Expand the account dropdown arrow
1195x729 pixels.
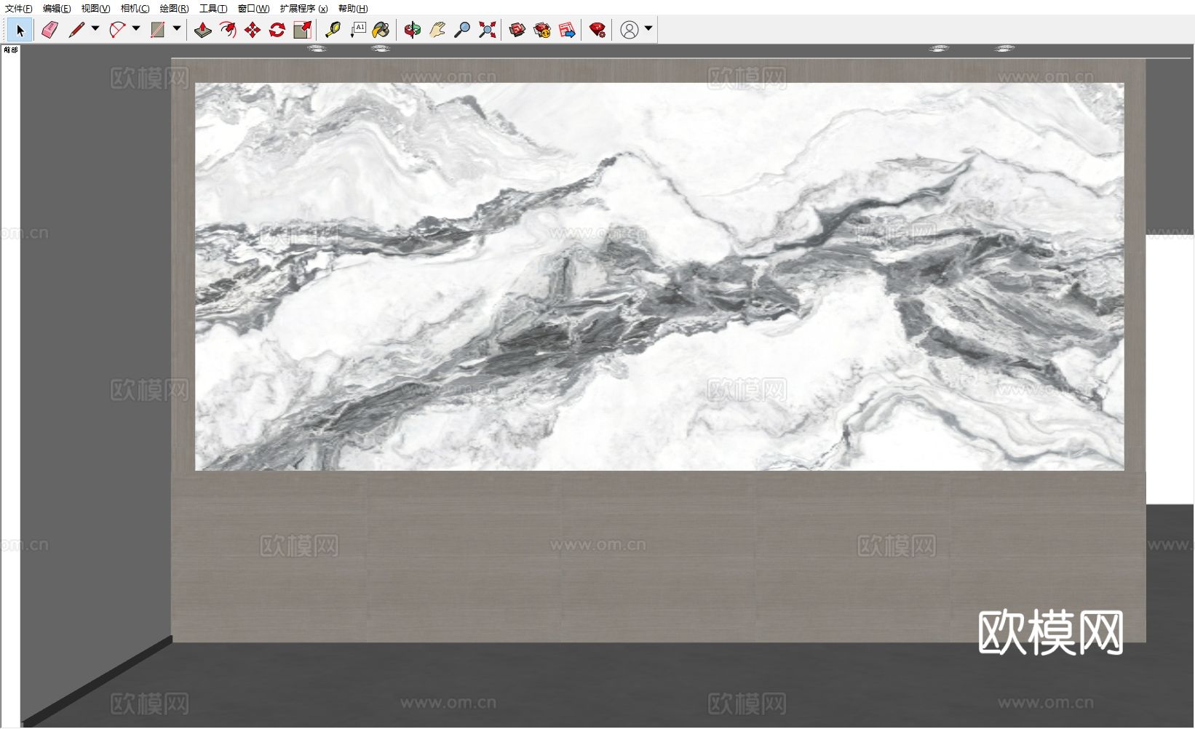coord(648,29)
